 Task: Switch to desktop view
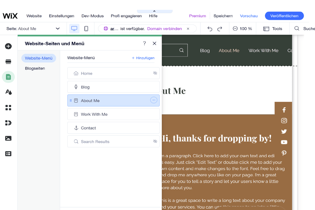[x=74, y=29]
